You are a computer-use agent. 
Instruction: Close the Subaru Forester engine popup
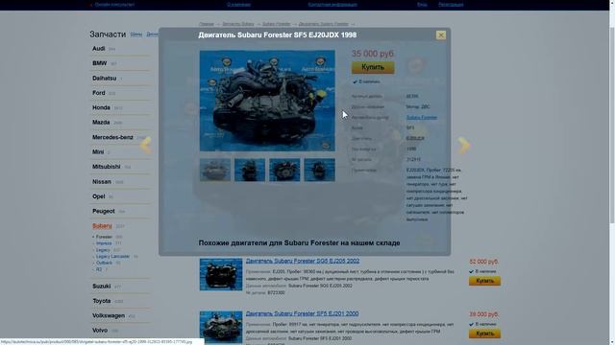pos(440,35)
